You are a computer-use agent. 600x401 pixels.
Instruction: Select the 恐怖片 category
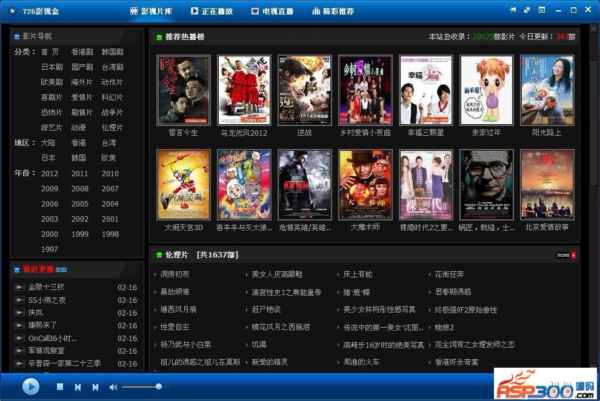52,113
